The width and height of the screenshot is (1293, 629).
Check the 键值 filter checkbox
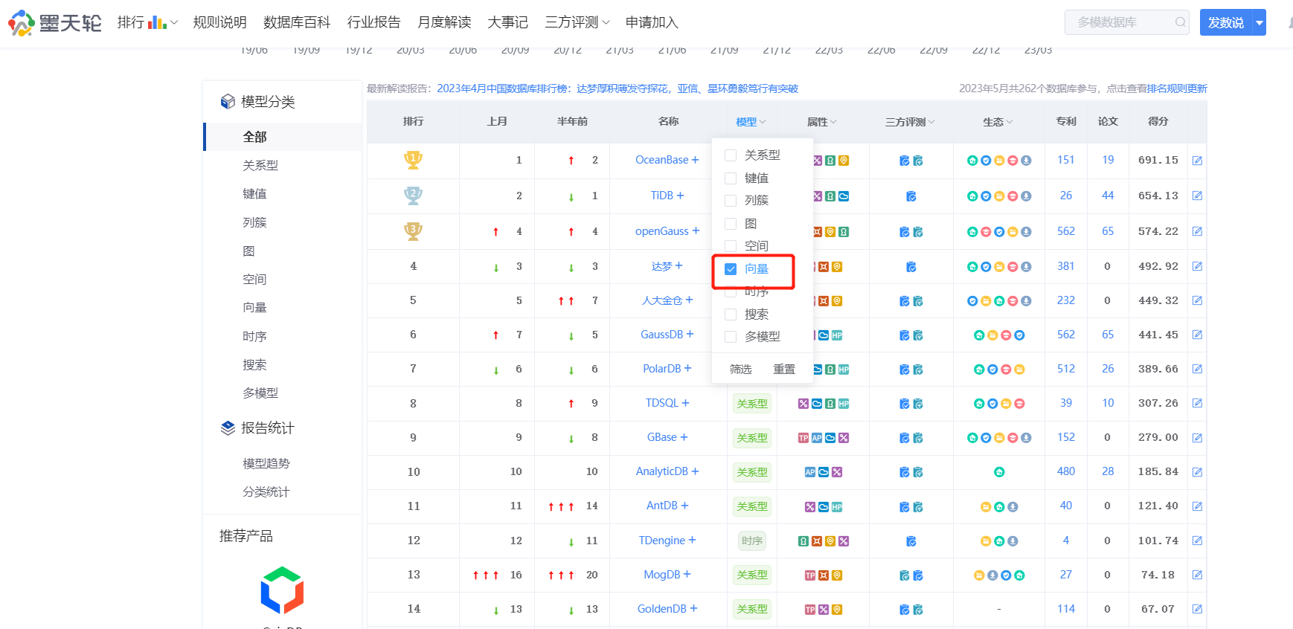(x=731, y=178)
